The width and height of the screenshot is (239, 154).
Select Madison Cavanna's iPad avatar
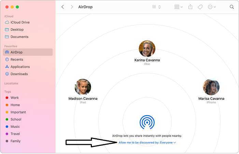point(83,87)
